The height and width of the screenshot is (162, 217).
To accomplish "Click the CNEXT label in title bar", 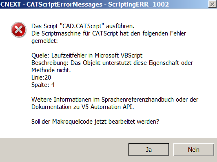I will (x=11, y=4).
